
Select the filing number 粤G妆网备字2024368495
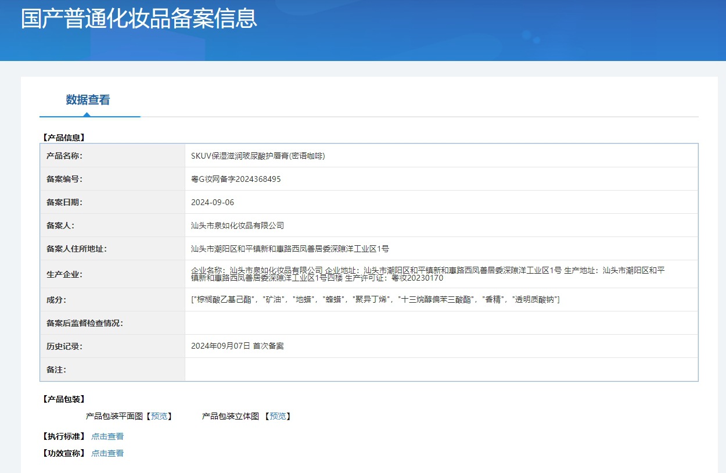(236, 179)
